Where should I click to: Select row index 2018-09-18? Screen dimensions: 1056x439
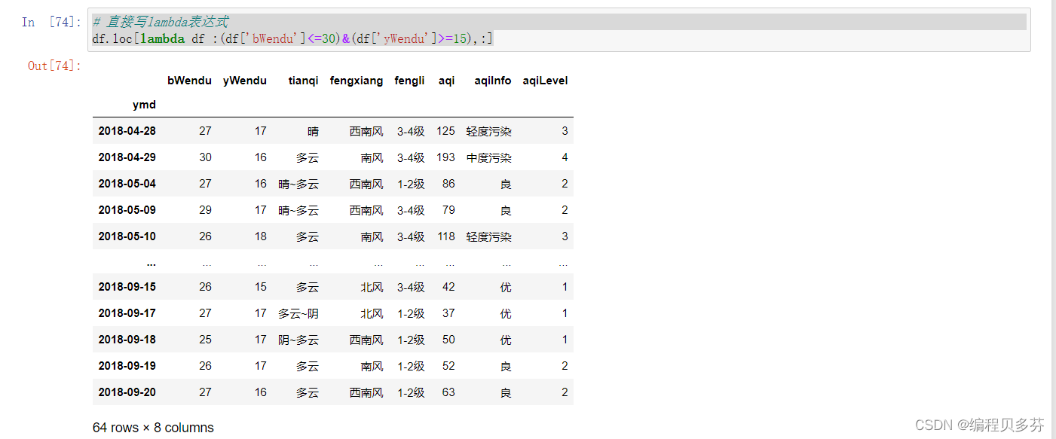[127, 340]
